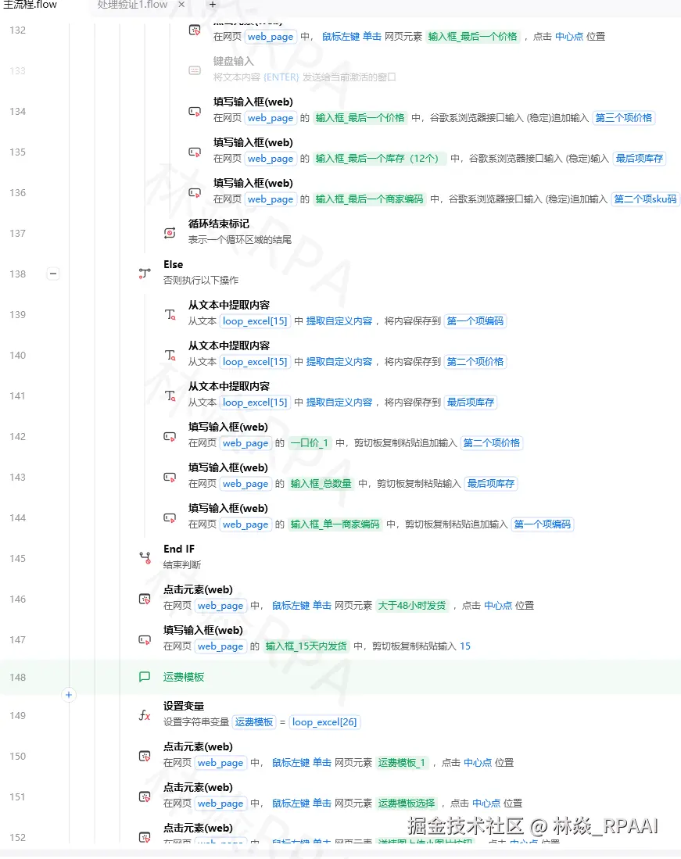Image resolution: width=681 pixels, height=859 pixels.
Task: Click the insert-step plus button below line 148
Action: click(69, 695)
